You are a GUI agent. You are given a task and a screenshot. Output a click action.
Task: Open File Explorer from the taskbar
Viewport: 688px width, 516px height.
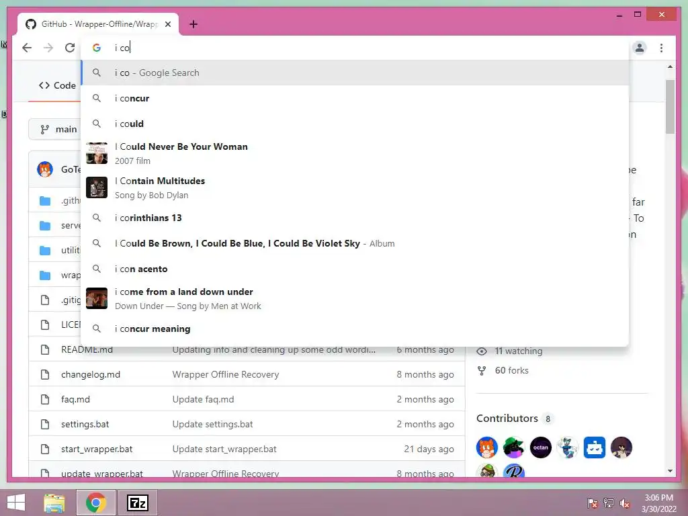[x=54, y=503]
